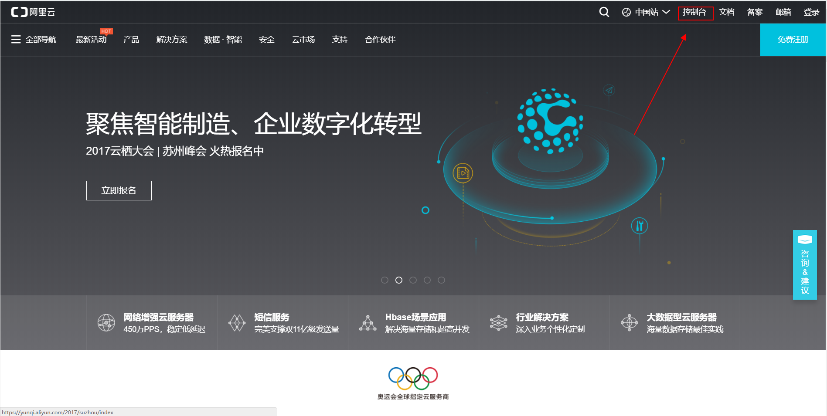Open 控制台 in the top bar

click(x=694, y=12)
